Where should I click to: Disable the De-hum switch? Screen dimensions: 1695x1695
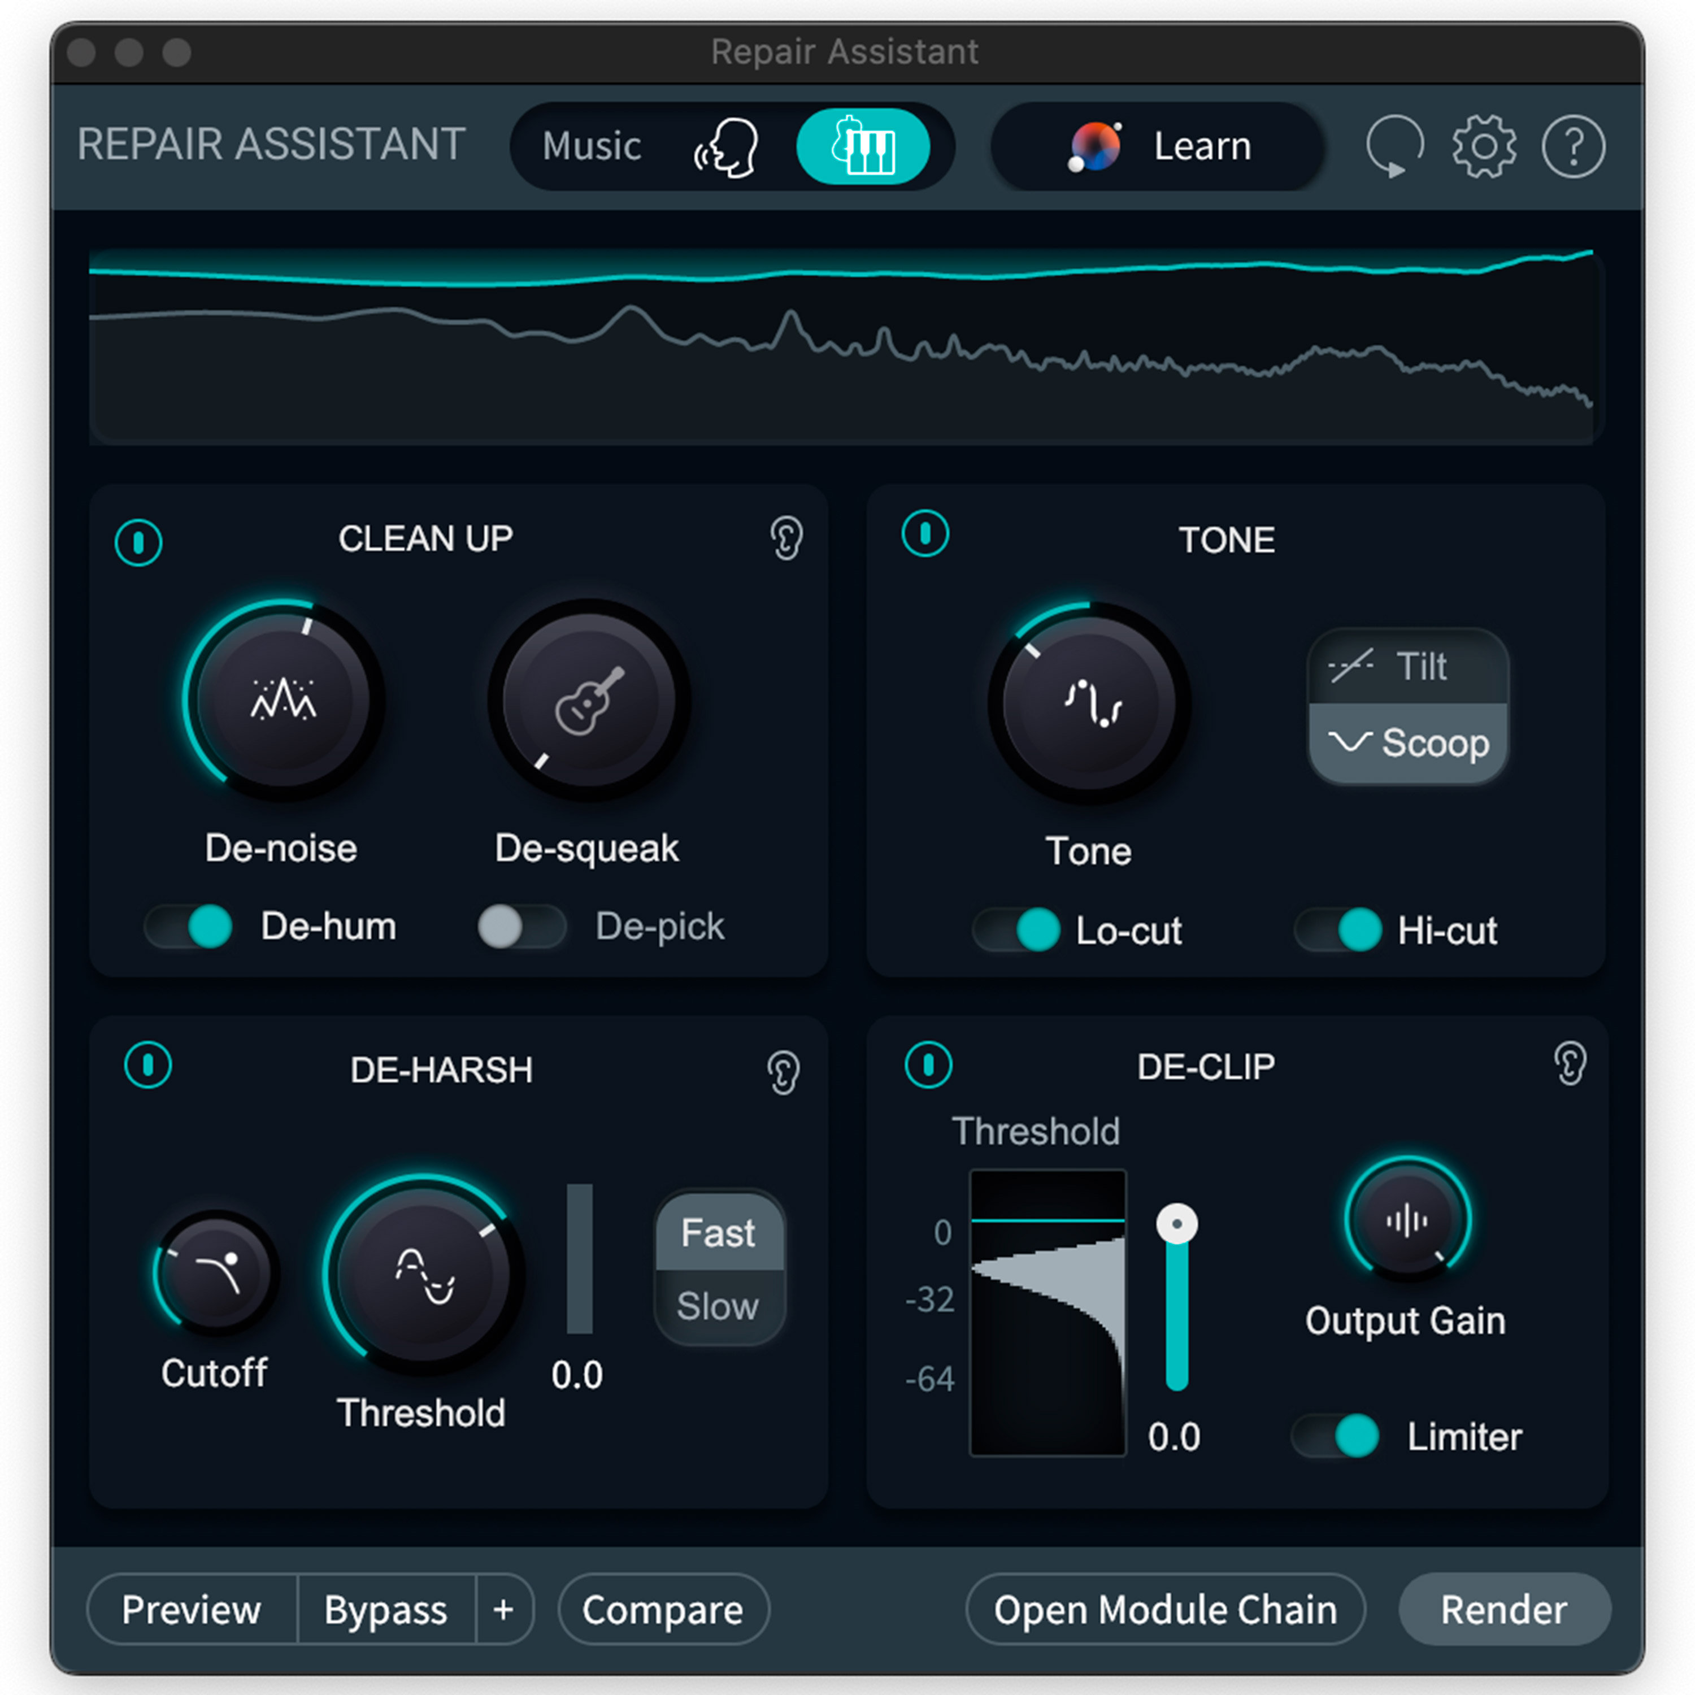pyautogui.click(x=189, y=927)
